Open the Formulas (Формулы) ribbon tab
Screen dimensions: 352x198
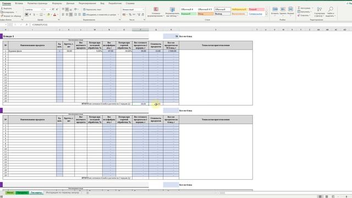pos(57,4)
